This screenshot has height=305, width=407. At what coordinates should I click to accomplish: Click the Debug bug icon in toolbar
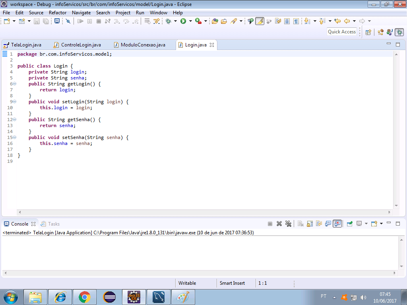pos(168,21)
